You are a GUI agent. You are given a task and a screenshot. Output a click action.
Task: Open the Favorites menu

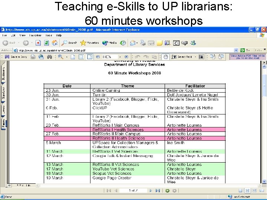click(35, 36)
